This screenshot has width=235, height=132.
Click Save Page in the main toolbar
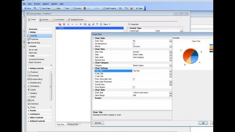[x=45, y=8]
